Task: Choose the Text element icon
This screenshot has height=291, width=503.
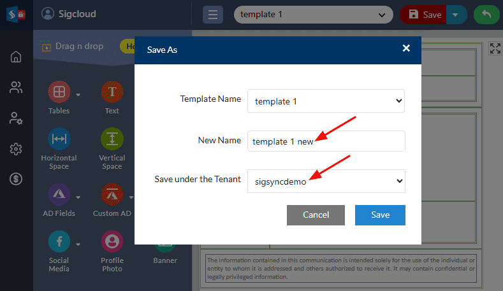Action: [x=112, y=92]
